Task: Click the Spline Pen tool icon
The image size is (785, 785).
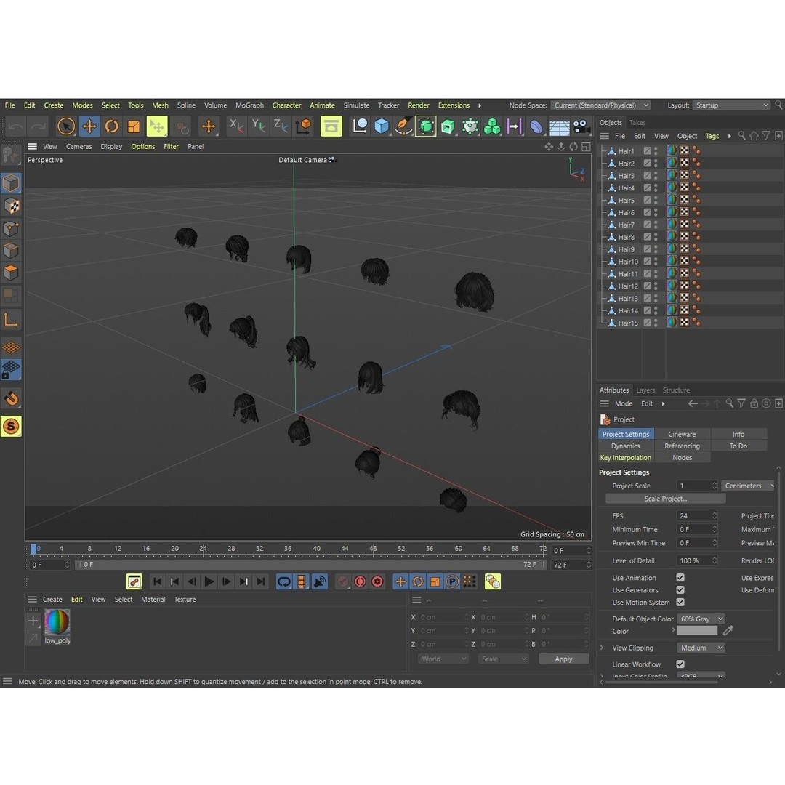Action: pos(403,126)
